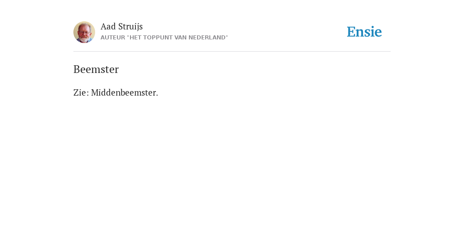464x232 pixels.
Task: Select the "HET TOPPUNT VAN NEDERLAND" book title
Action: tap(177, 38)
